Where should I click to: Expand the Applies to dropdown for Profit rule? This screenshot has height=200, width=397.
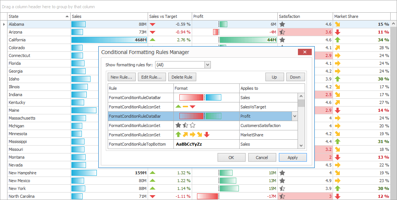click(295, 116)
